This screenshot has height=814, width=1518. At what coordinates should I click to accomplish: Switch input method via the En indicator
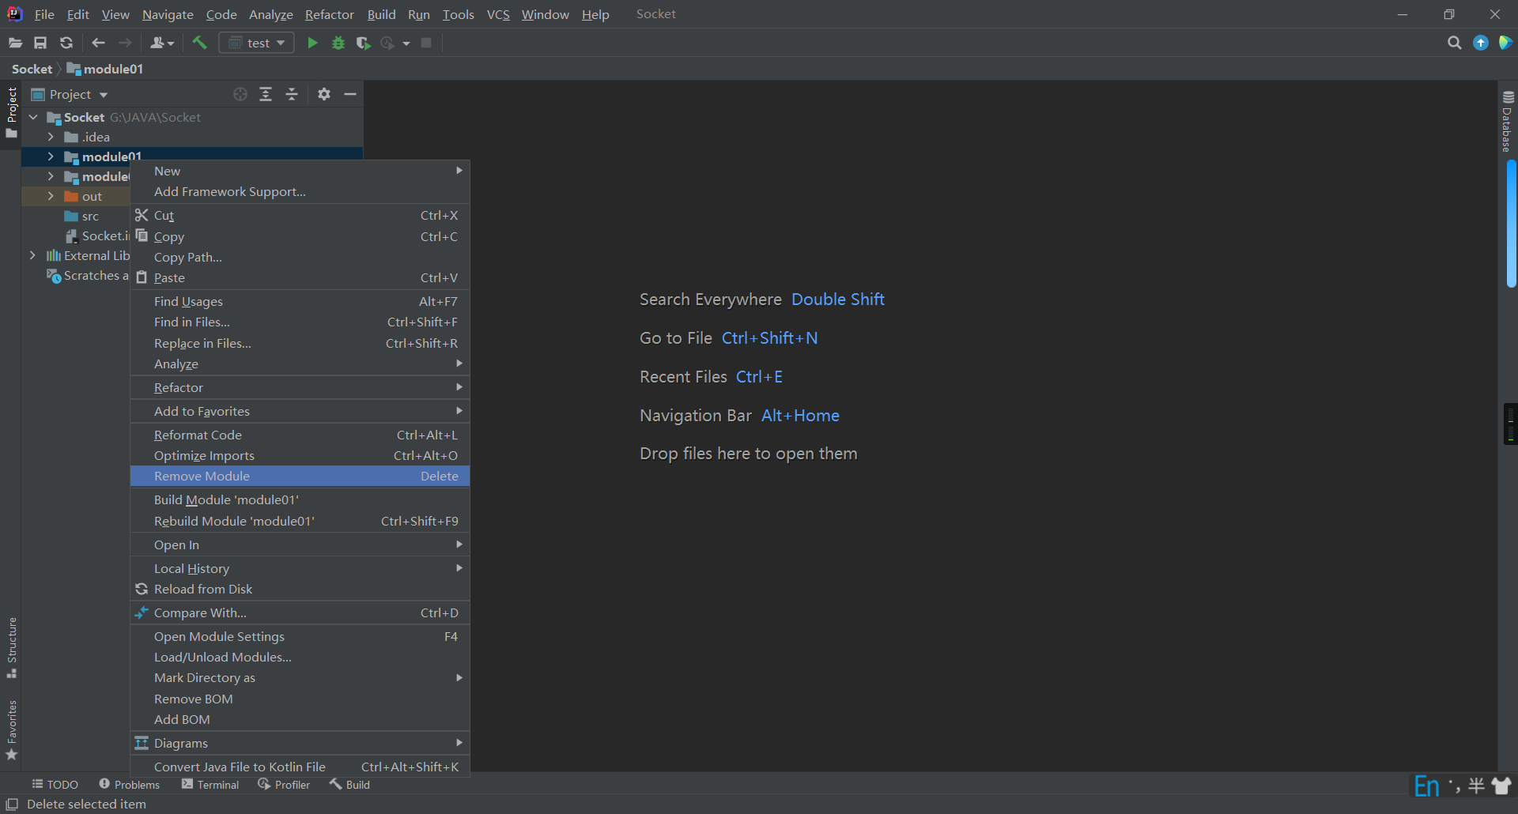(1426, 784)
